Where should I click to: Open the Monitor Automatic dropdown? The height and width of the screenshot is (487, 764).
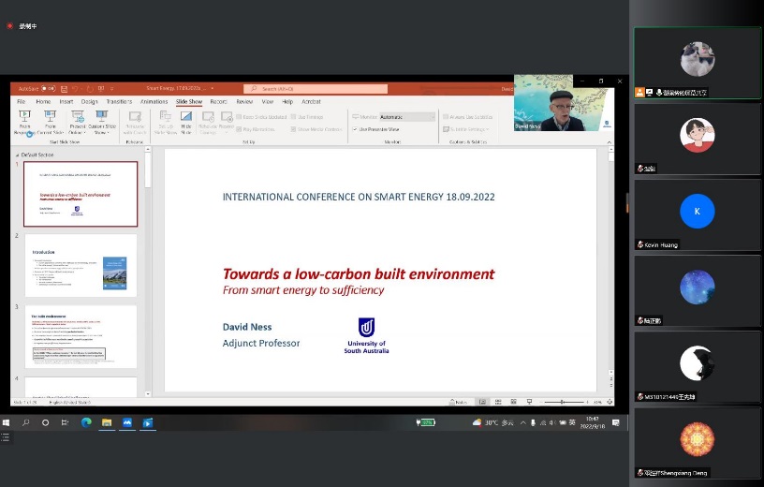(405, 116)
